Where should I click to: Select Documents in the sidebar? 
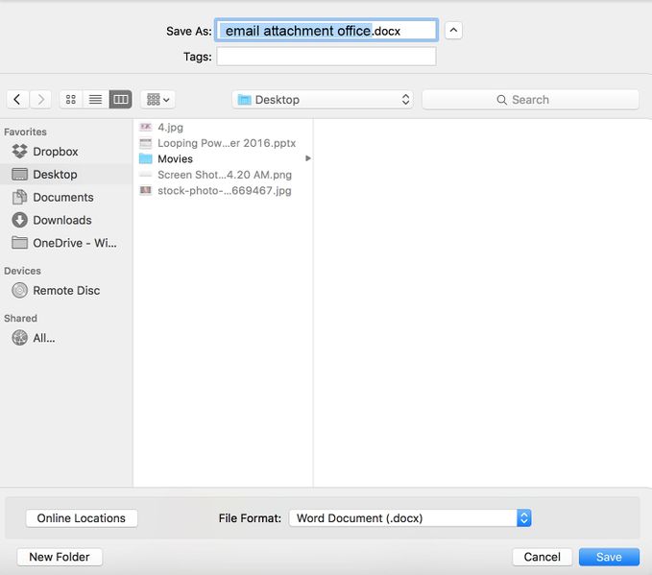pyautogui.click(x=62, y=198)
